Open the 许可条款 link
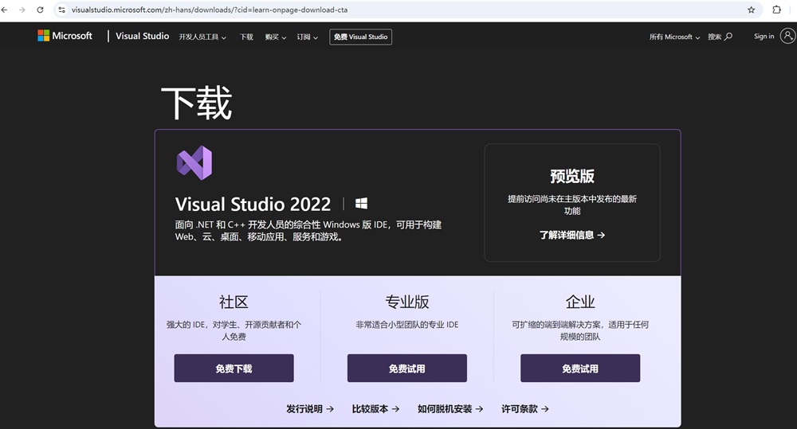 (x=525, y=408)
